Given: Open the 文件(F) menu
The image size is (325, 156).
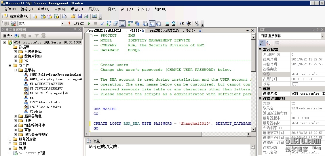Looking at the screenshot, I should [x=10, y=9].
